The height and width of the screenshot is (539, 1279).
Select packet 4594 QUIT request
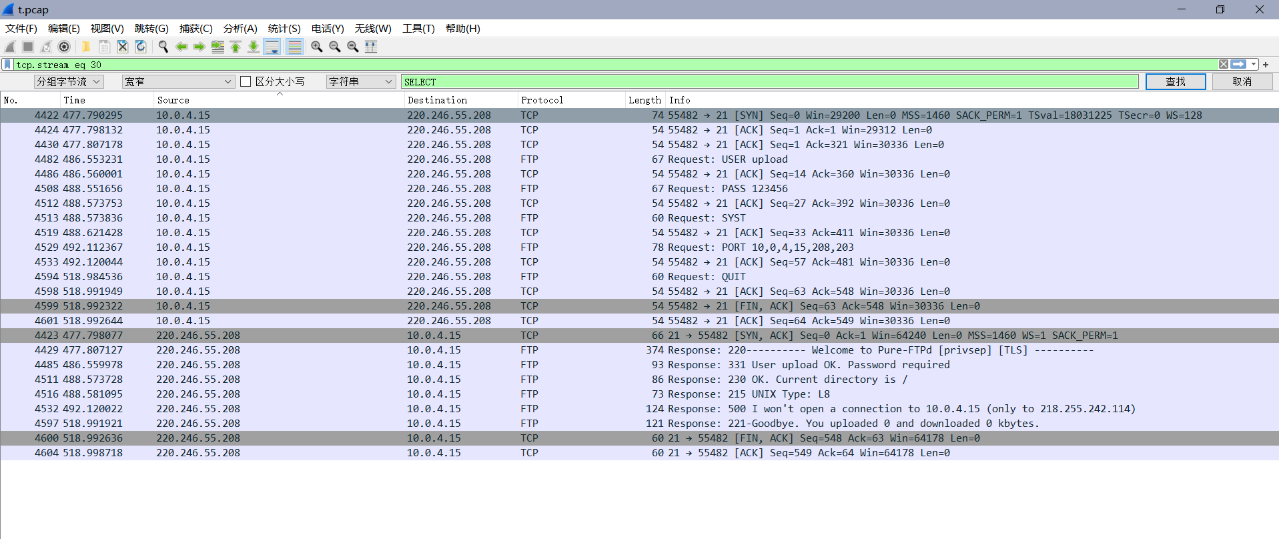click(x=639, y=277)
